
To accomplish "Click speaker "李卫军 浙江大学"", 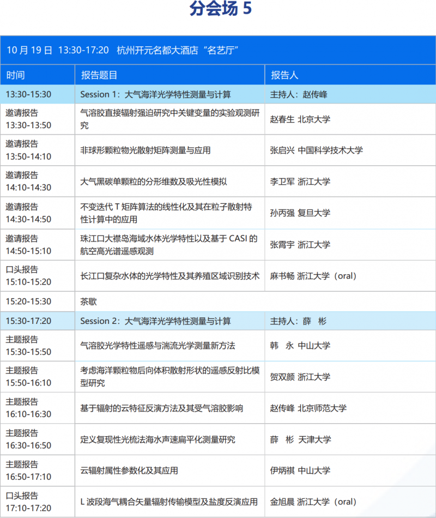I will [x=300, y=182].
